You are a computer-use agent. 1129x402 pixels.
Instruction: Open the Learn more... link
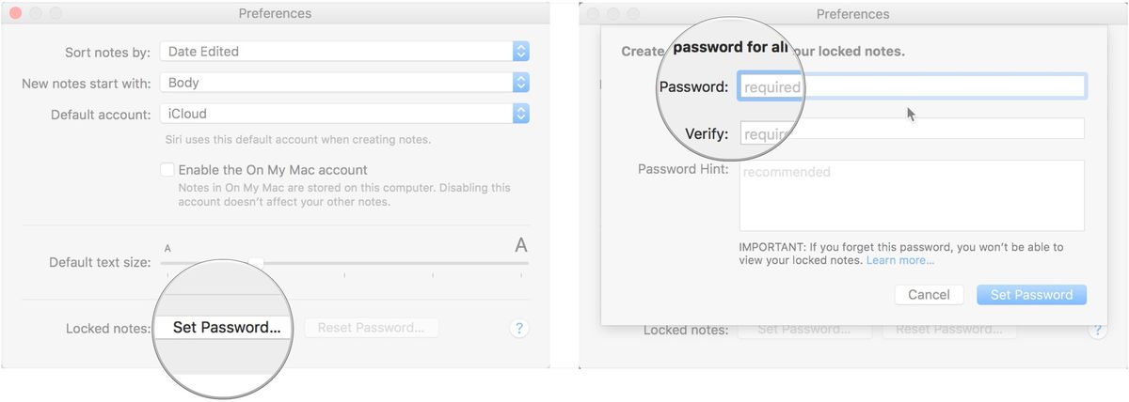tap(900, 260)
